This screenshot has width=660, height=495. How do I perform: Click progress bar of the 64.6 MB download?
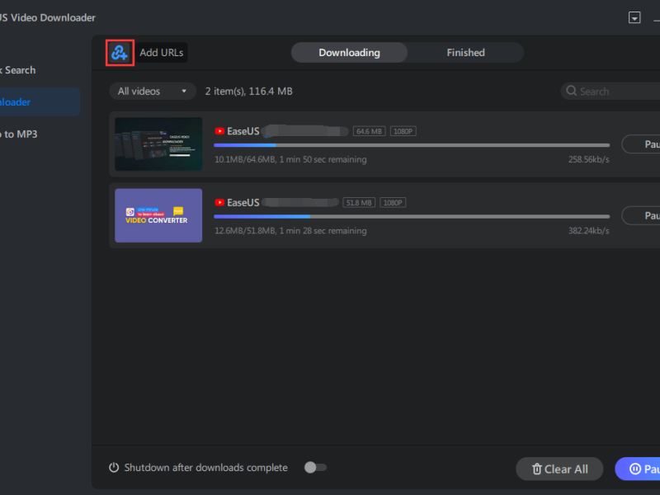tap(412, 145)
